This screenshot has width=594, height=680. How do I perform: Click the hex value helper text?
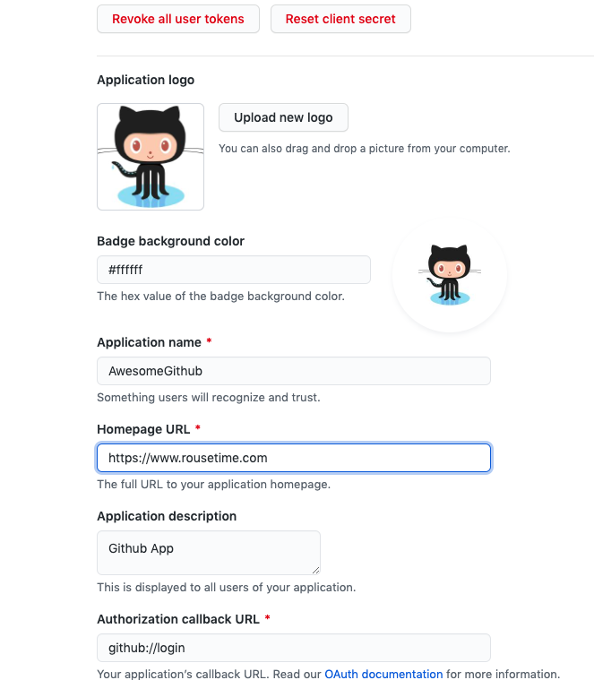coord(220,296)
